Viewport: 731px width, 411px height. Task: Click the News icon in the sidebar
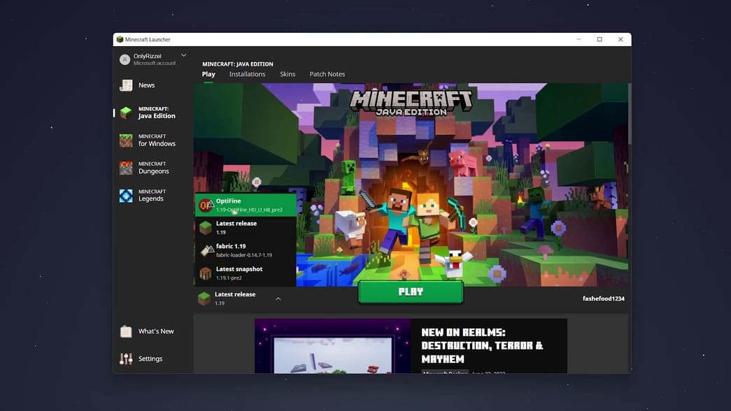pos(127,85)
